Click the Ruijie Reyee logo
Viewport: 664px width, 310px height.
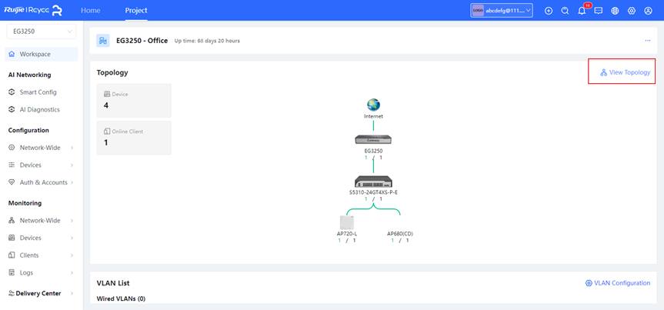[x=33, y=11]
